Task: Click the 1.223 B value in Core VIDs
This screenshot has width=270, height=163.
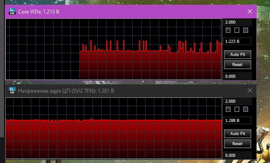Action: 237,42
